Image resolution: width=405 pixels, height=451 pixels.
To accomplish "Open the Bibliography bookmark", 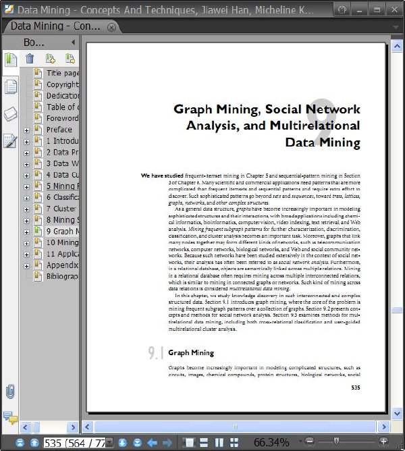I will [x=63, y=276].
